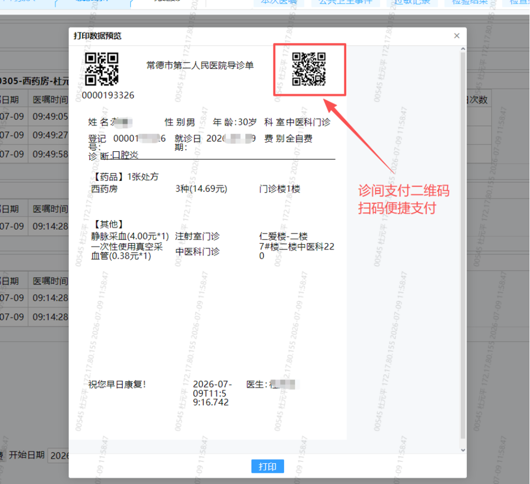Click the blue 打印 button
530x484 pixels.
click(267, 466)
